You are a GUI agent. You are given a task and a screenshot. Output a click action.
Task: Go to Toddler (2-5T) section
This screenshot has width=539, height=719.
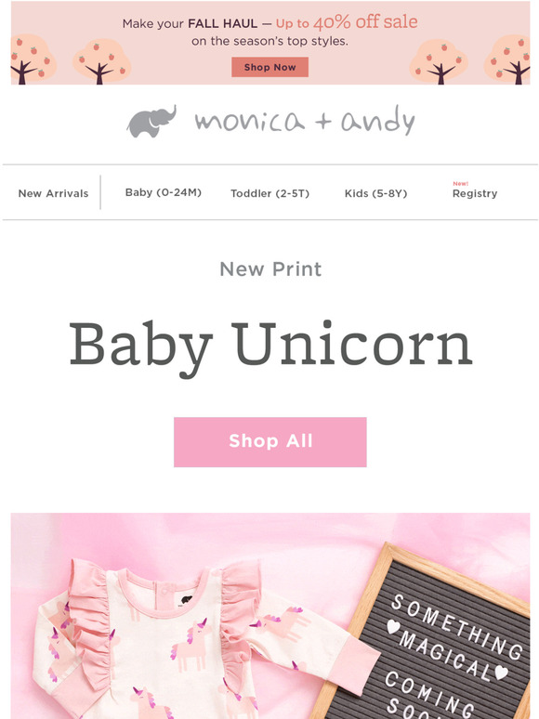269,193
